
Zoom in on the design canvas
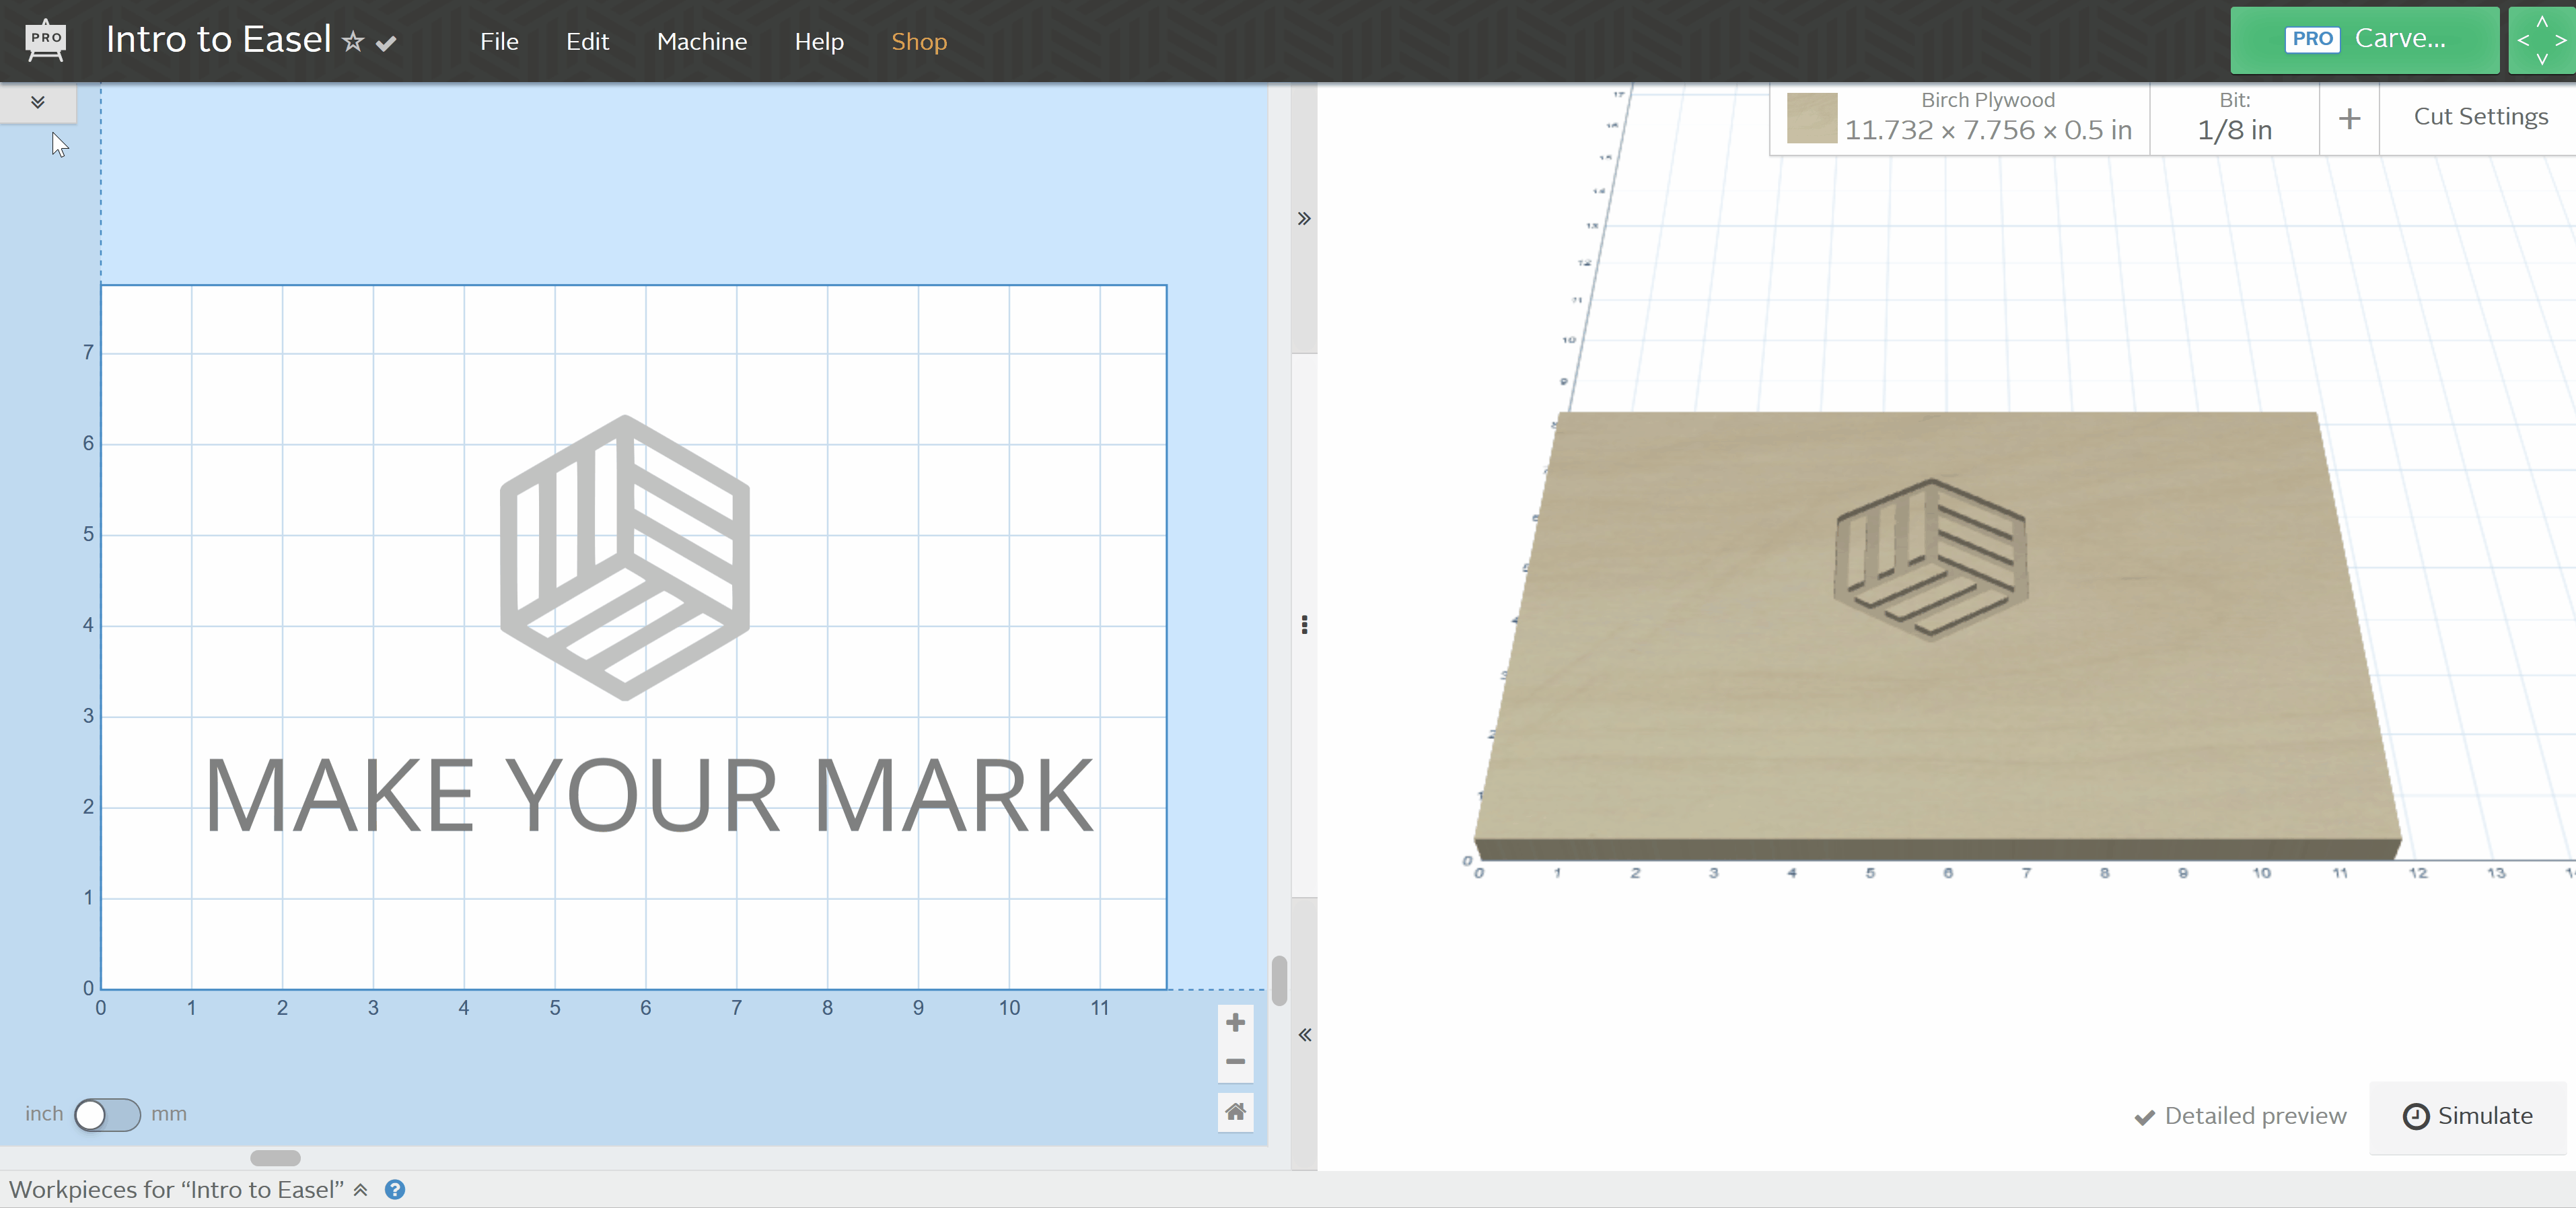coord(1235,1022)
